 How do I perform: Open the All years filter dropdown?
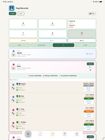[23, 41]
